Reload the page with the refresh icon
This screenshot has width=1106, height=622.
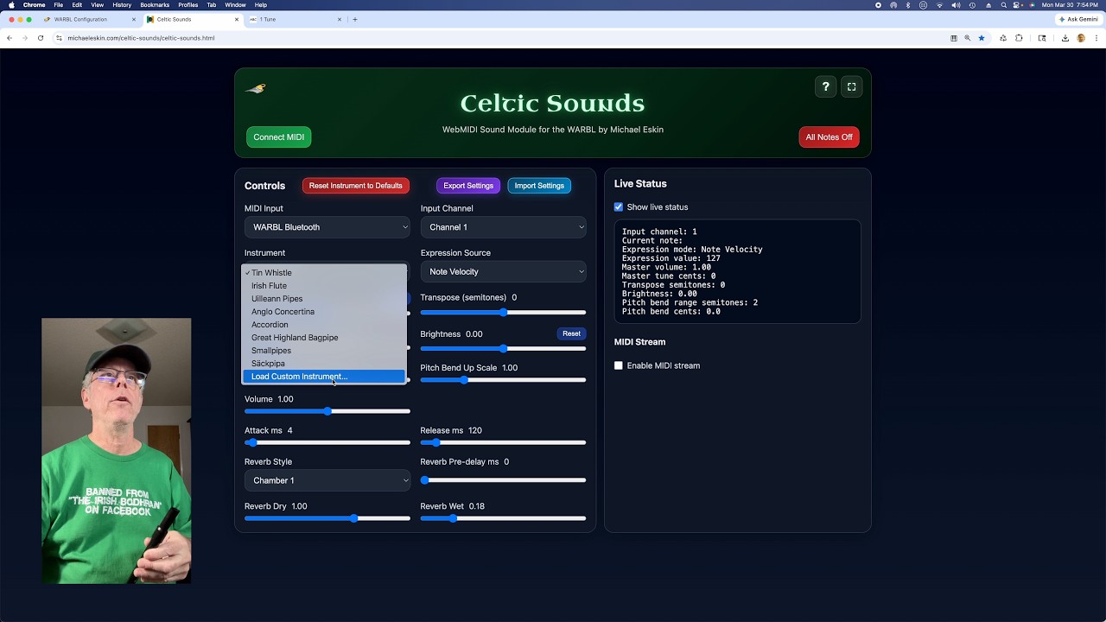tap(40, 38)
